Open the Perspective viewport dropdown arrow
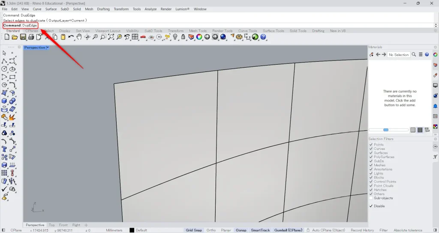 click(48, 48)
